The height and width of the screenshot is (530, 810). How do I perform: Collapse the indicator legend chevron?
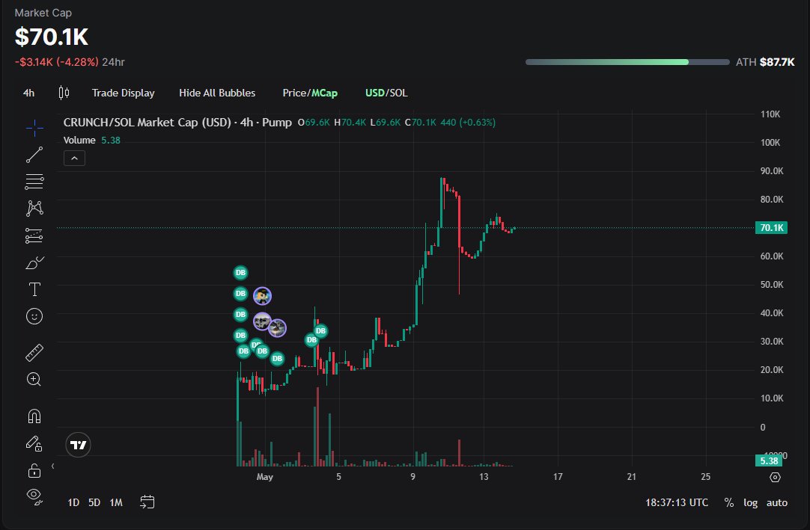tap(74, 158)
